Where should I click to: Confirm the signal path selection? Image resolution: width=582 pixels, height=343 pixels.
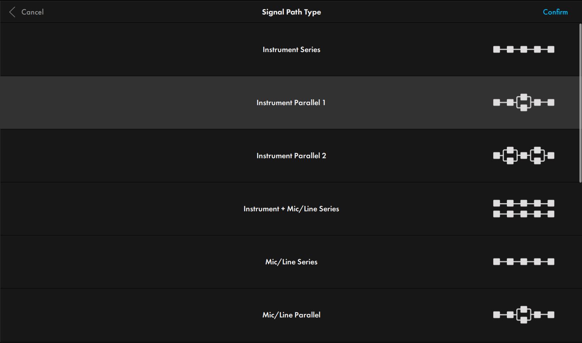pyautogui.click(x=555, y=12)
